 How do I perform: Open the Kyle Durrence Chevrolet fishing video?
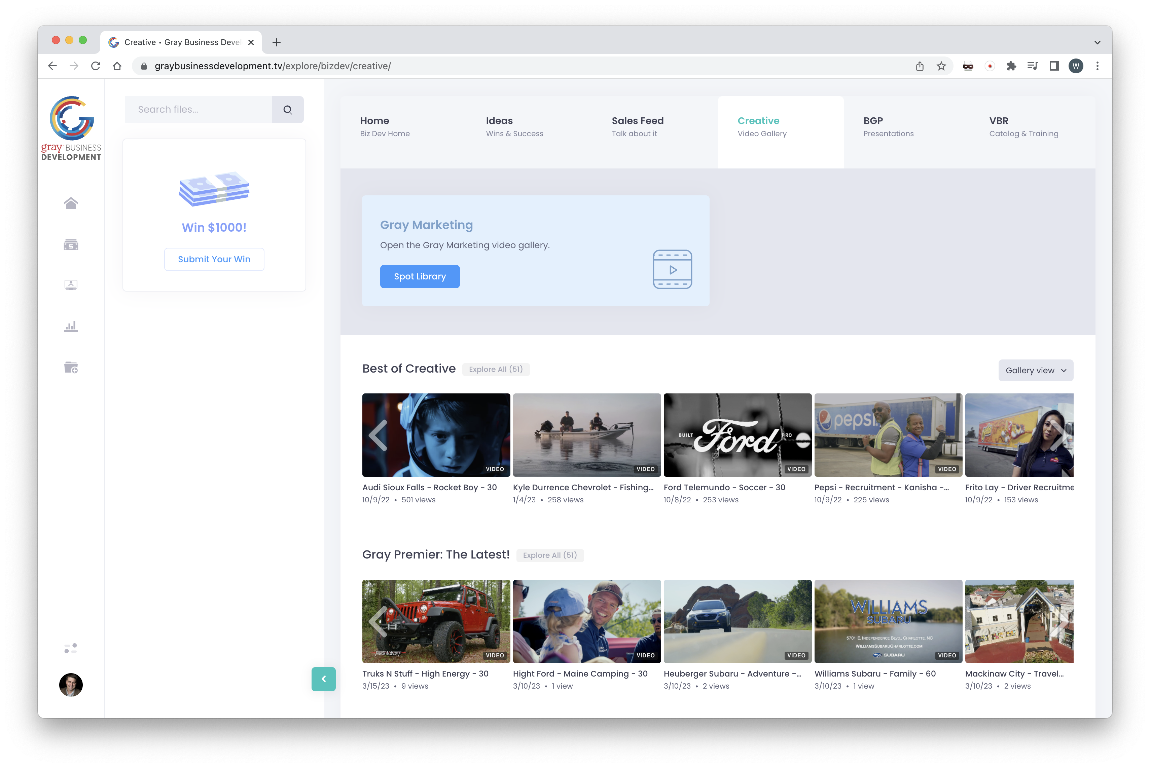coord(587,435)
